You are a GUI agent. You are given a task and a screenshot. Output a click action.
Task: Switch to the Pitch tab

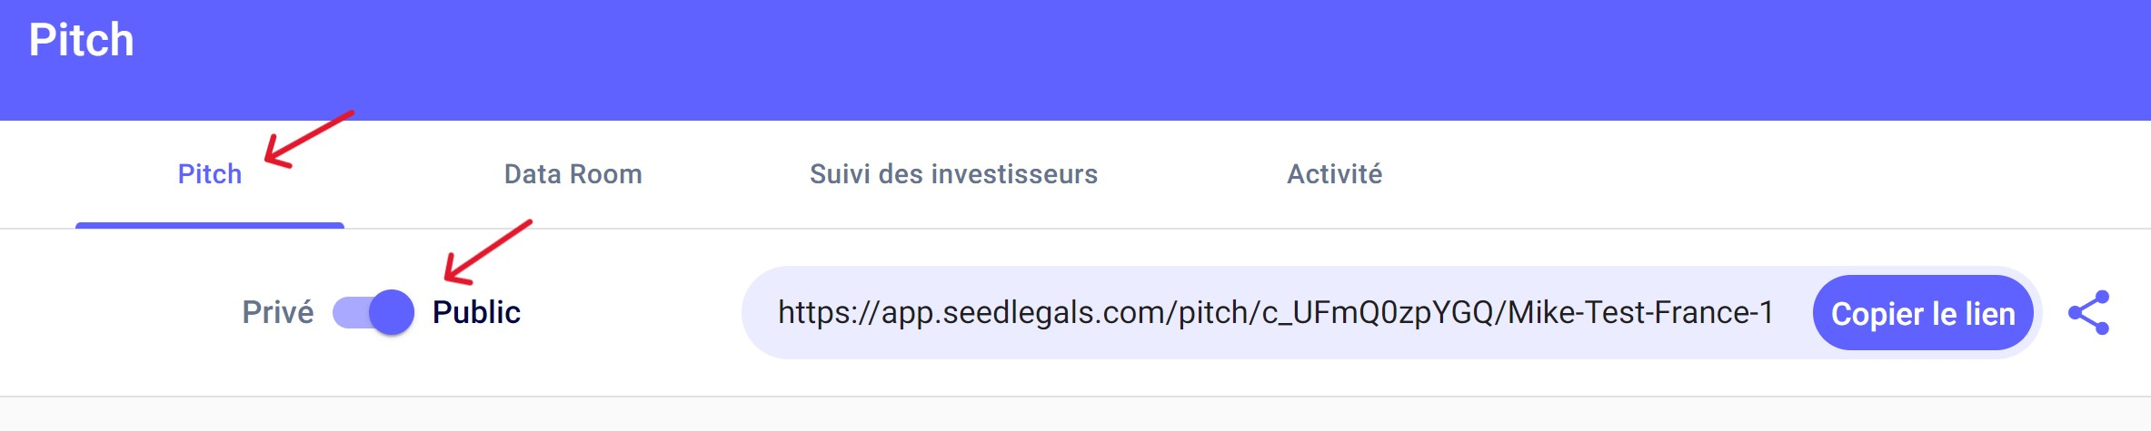tap(210, 174)
